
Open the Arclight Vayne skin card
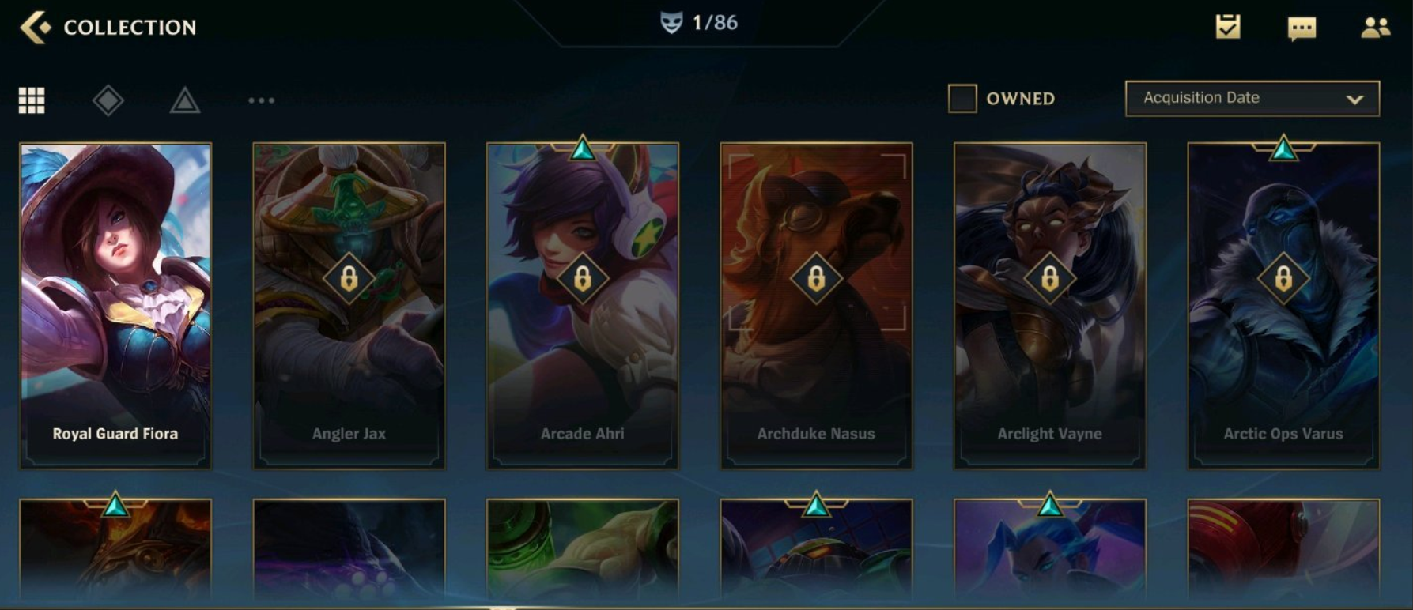pos(1050,305)
